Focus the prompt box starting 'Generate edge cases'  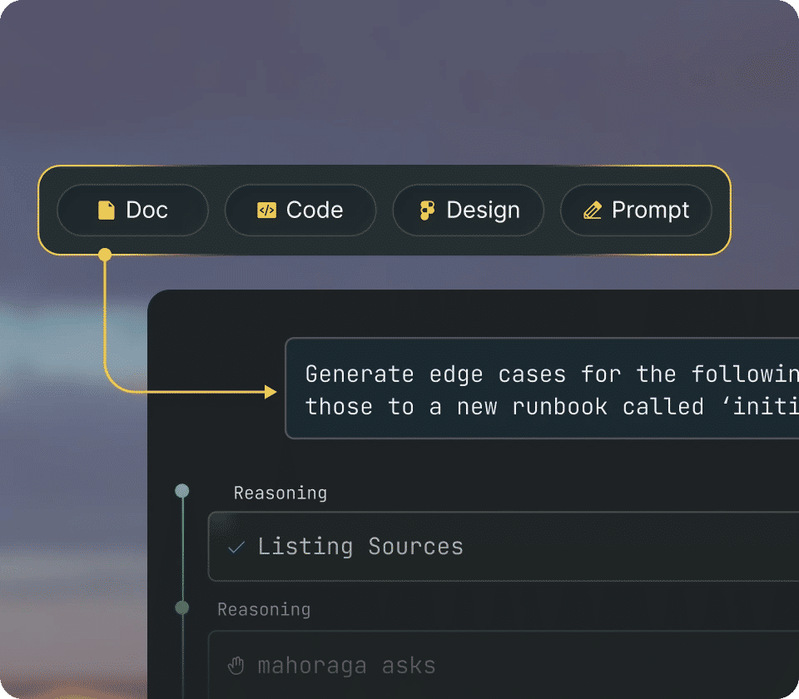click(x=542, y=388)
